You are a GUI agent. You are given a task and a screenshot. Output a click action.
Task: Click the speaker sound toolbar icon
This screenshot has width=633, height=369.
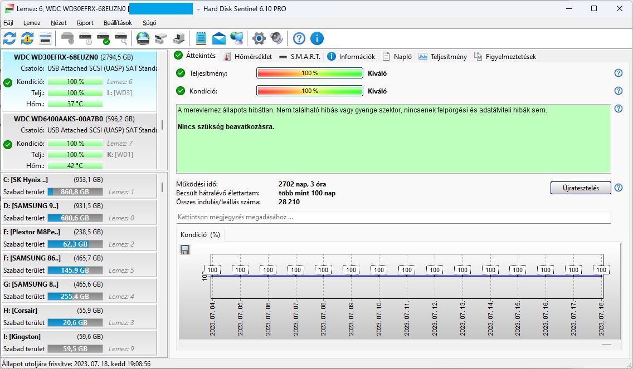[276, 39]
